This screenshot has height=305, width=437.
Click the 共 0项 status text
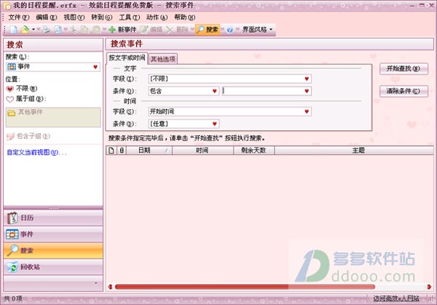[13, 298]
